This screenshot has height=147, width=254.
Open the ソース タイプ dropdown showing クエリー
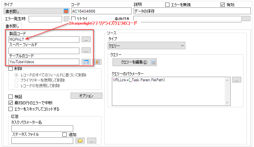click(x=146, y=46)
